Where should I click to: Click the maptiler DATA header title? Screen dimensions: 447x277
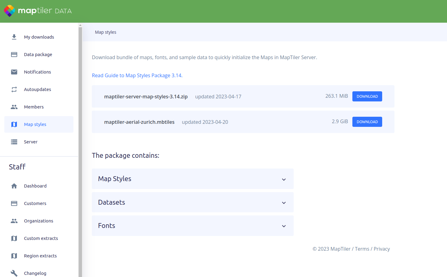coord(45,11)
